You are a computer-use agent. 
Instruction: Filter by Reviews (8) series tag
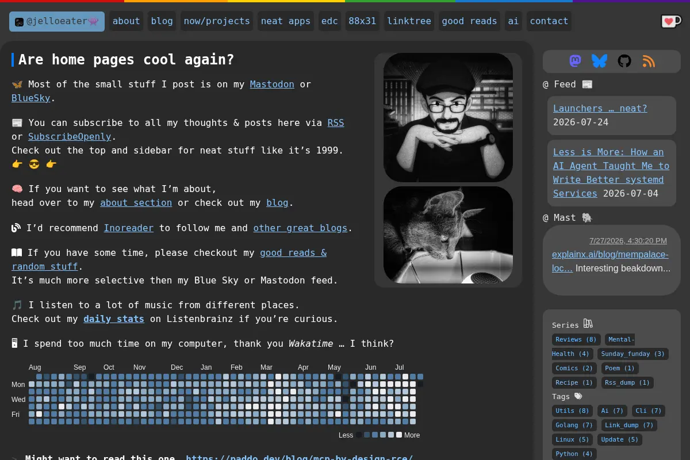pyautogui.click(x=576, y=340)
